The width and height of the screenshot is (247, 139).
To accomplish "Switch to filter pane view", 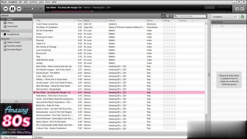I will tap(167, 16).
